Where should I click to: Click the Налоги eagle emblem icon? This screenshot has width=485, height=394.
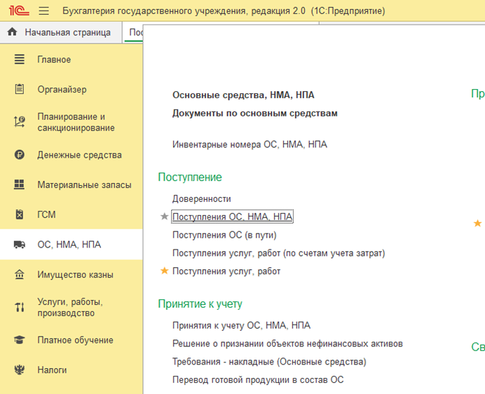click(19, 369)
